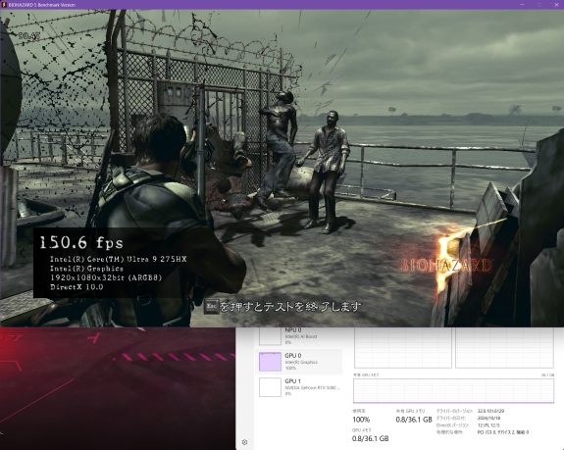Click the 150.6 fps counter
564x450 pixels.
point(81,242)
